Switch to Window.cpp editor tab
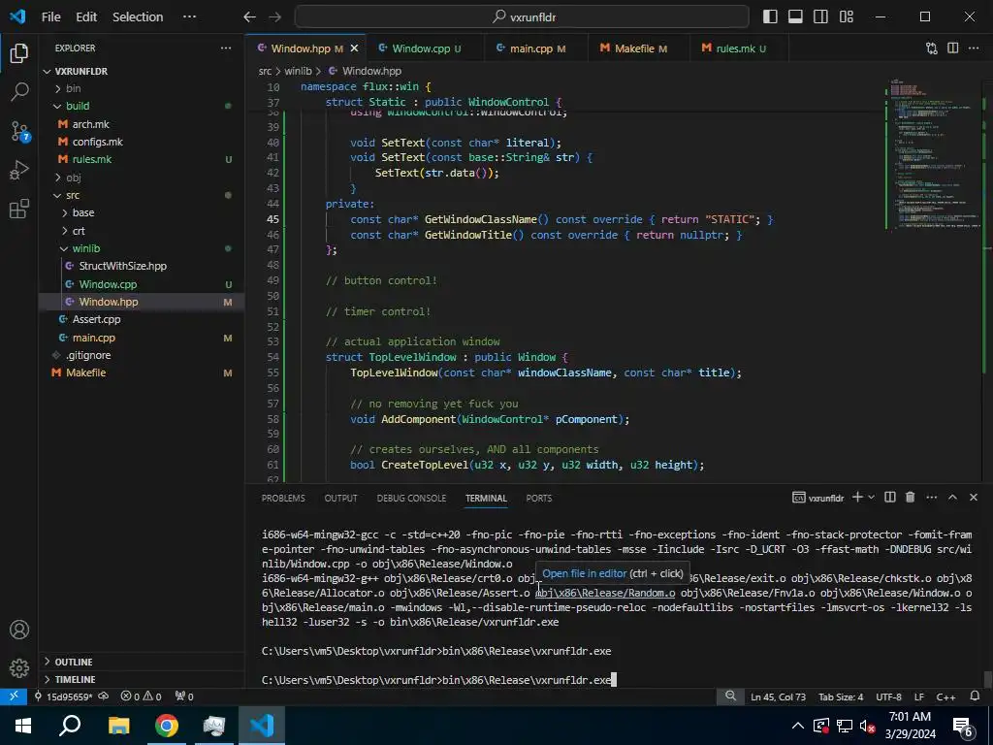 click(425, 49)
